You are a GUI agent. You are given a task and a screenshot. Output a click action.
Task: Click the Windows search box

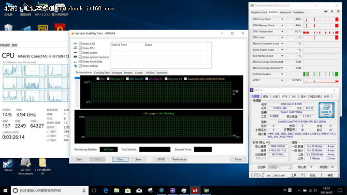pyautogui.click(x=50, y=190)
